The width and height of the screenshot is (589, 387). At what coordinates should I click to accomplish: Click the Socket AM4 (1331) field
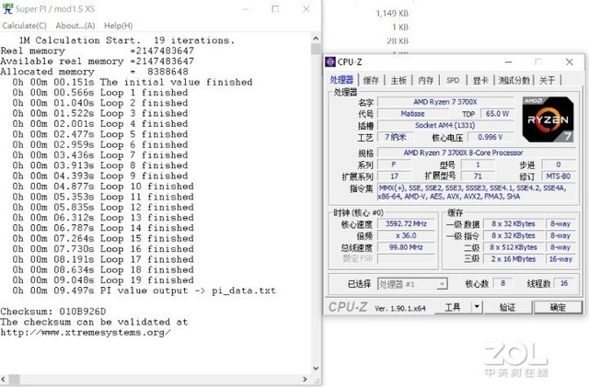tap(445, 125)
